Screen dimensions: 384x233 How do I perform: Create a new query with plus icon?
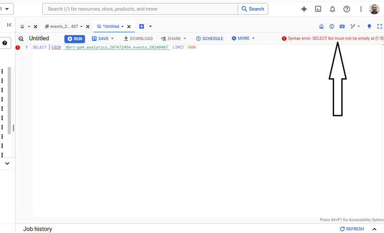142,26
